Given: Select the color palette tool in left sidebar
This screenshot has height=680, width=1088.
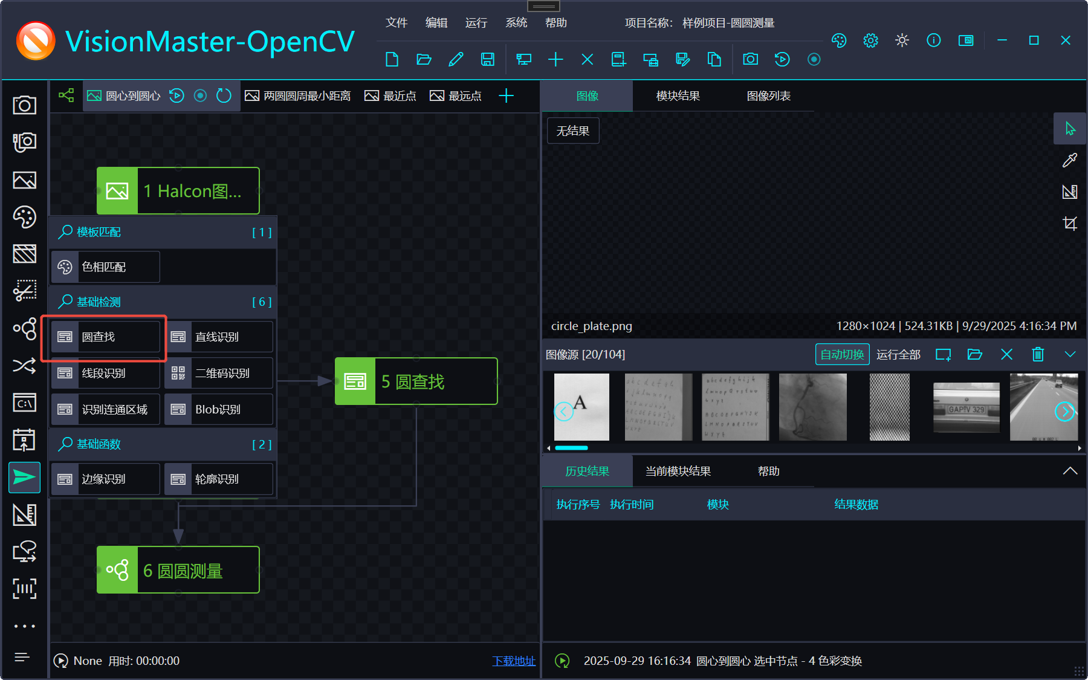Looking at the screenshot, I should click(x=24, y=217).
